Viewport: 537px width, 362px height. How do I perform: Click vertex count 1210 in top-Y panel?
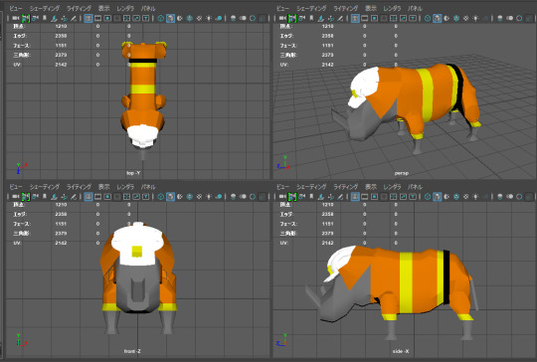61,26
